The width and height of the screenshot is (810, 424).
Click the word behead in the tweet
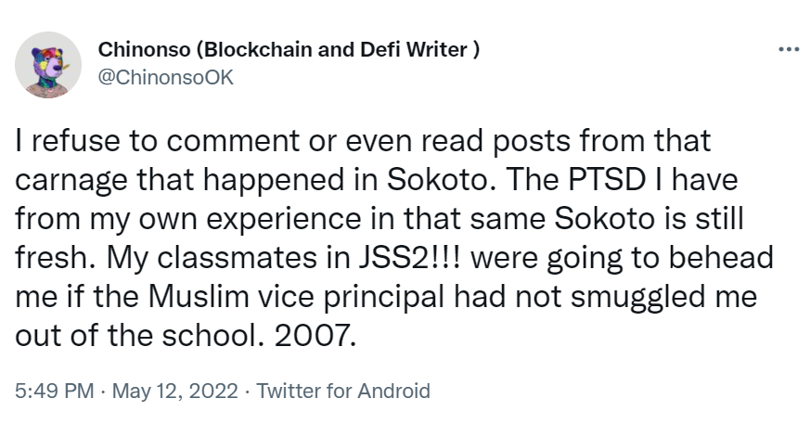[721, 258]
